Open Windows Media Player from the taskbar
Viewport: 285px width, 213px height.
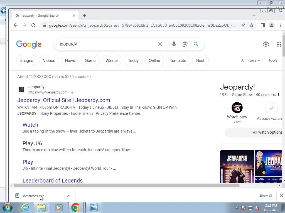point(58,207)
